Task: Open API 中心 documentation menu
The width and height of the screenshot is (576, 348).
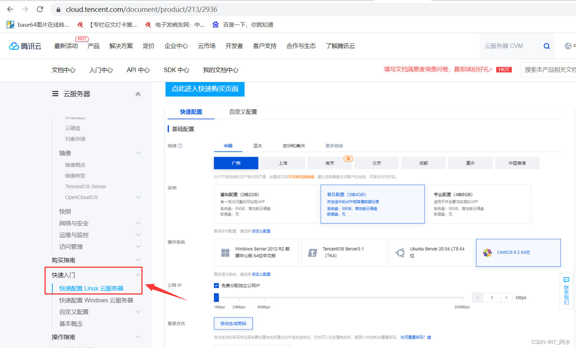Action: click(138, 70)
